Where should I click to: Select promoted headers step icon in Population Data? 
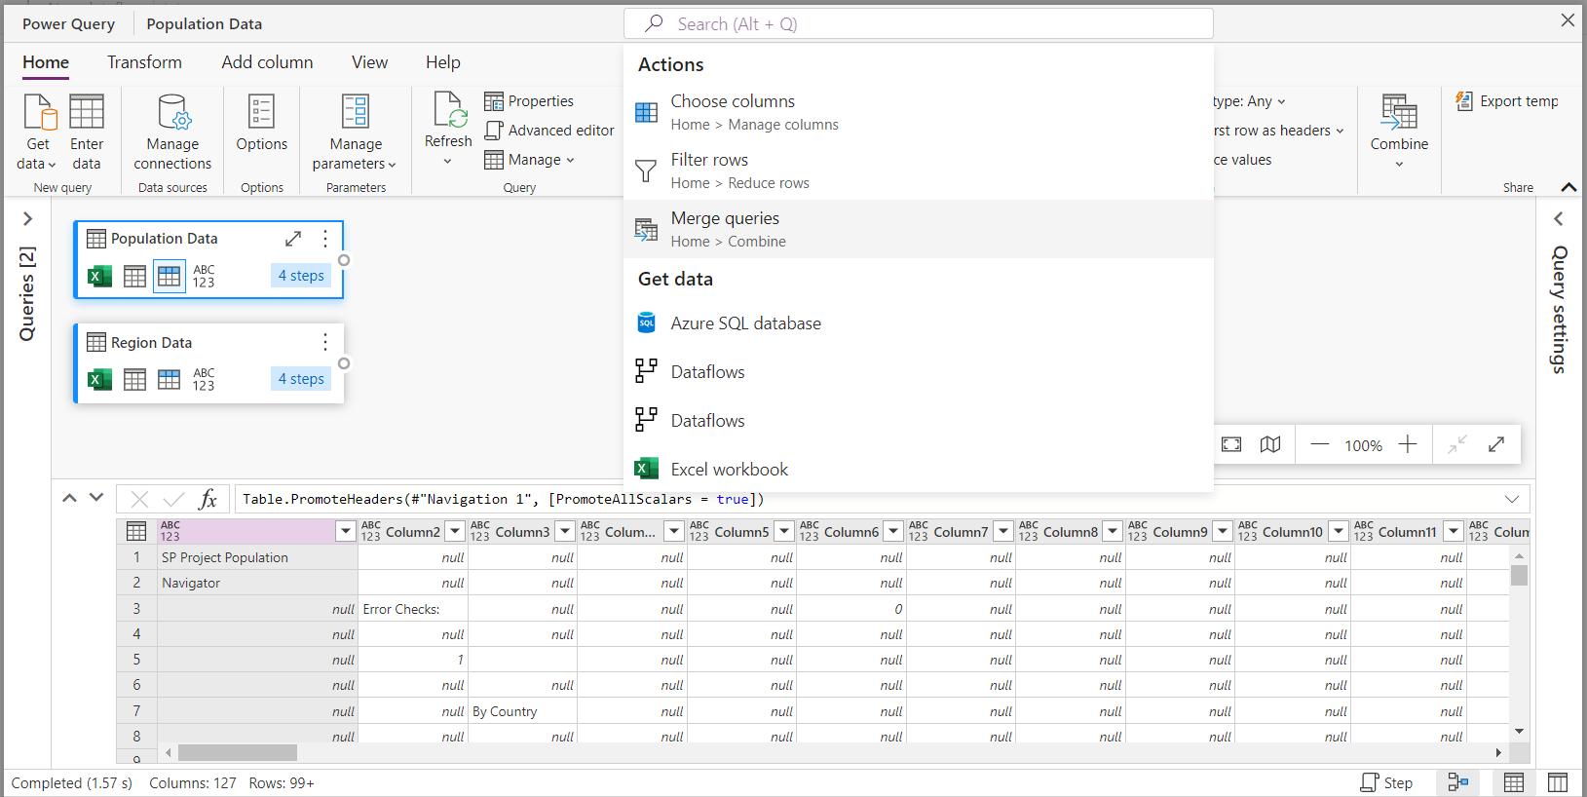[x=170, y=277]
